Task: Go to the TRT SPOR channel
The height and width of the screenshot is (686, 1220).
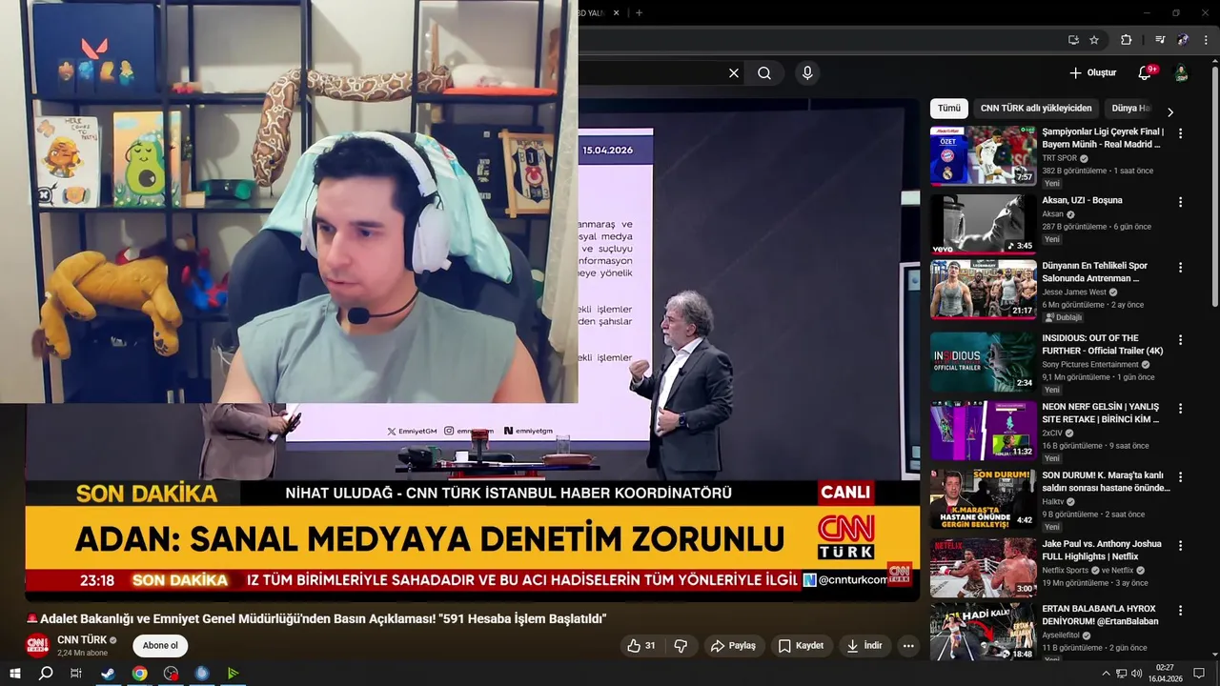Action: point(1059,158)
